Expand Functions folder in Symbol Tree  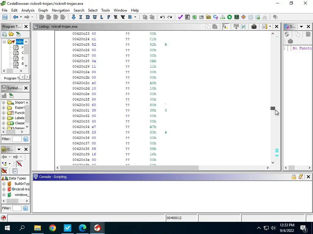click(4, 113)
